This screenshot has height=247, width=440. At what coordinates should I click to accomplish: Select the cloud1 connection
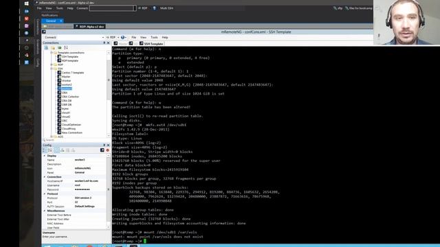click(x=66, y=113)
